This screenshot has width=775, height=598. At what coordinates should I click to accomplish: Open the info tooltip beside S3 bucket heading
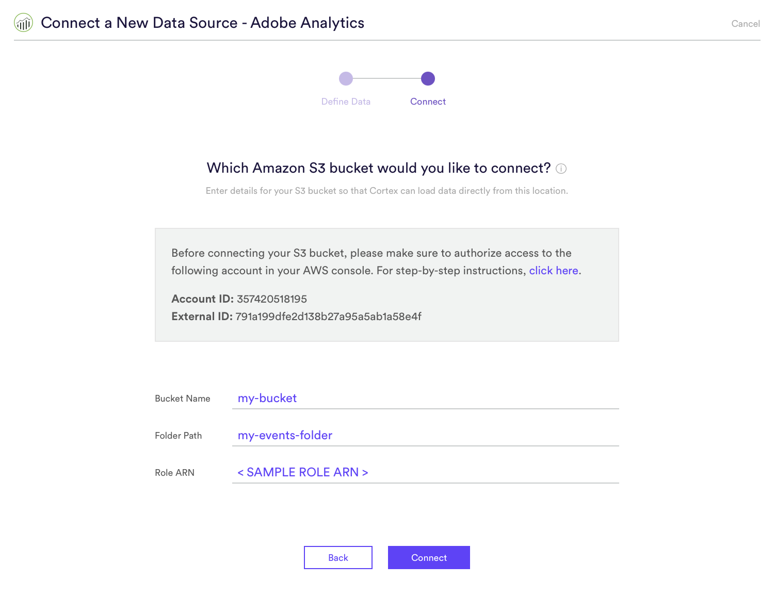click(x=561, y=169)
